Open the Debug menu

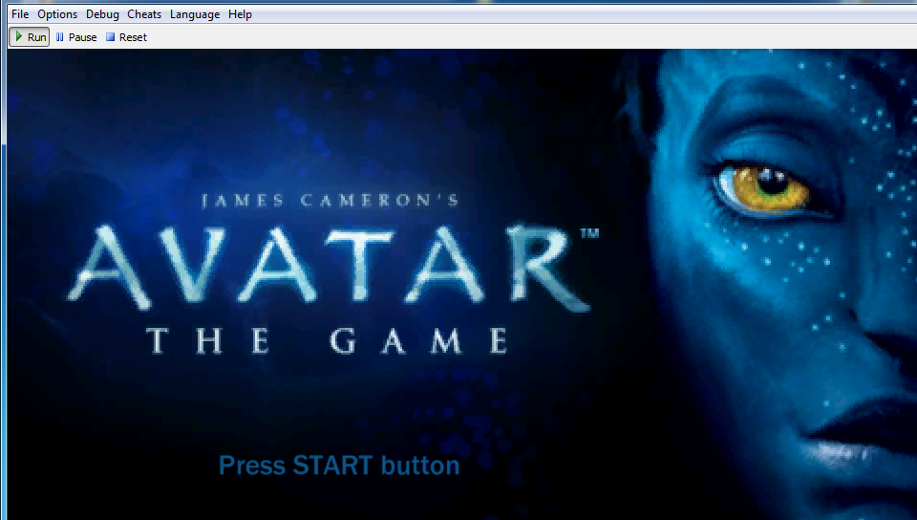tap(102, 14)
